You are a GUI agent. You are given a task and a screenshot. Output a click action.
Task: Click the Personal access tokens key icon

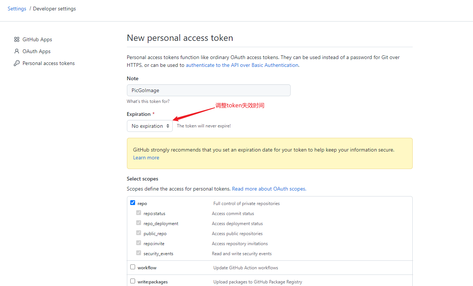coord(17,63)
